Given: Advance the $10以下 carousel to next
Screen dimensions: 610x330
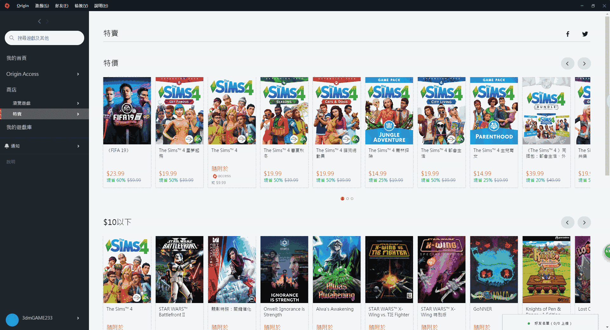Looking at the screenshot, I should 584,222.
